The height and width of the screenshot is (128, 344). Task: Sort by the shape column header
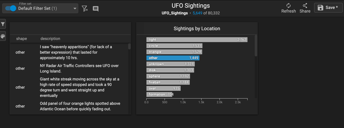tap(22, 39)
